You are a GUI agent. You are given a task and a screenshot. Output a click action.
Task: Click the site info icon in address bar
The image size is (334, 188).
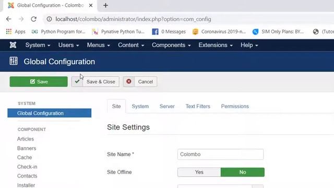click(49, 19)
